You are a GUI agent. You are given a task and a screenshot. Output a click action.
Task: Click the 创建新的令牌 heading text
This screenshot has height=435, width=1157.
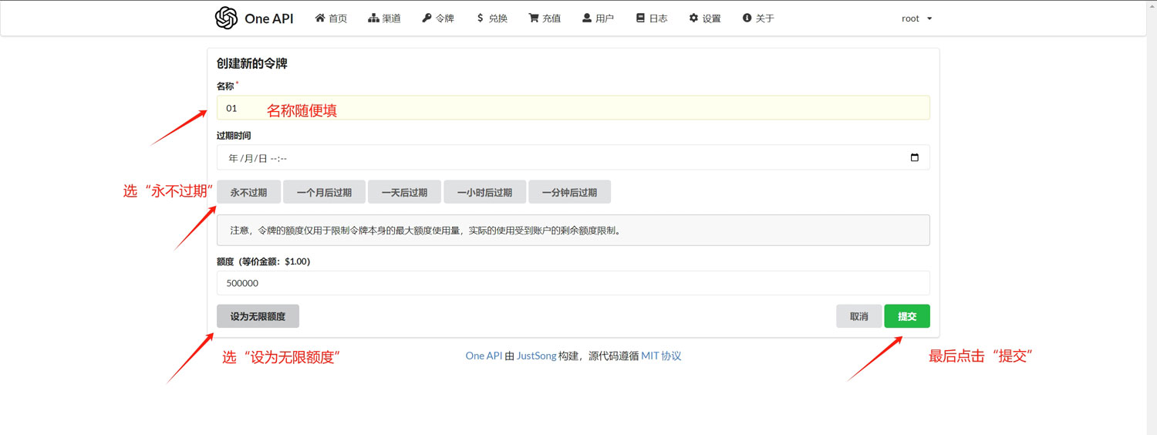(x=252, y=64)
